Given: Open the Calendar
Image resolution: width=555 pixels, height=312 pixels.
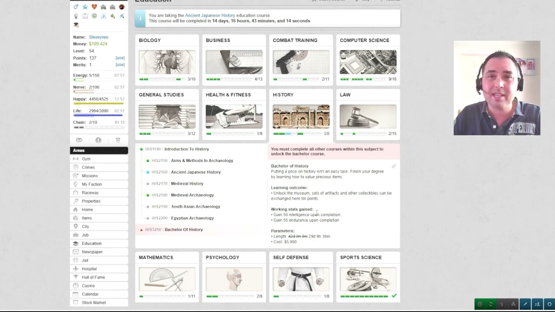Looking at the screenshot, I should click(x=99, y=294).
